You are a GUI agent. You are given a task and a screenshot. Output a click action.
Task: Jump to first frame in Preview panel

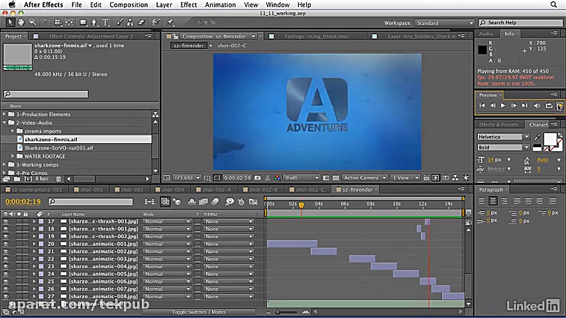click(482, 105)
